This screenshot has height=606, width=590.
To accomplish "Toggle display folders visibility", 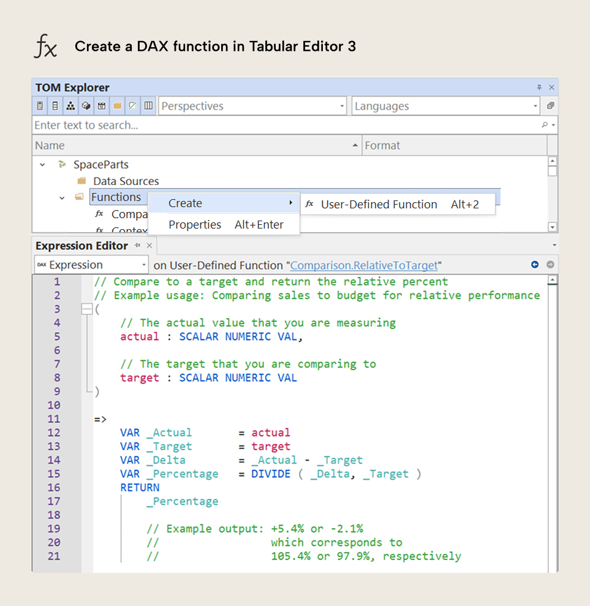I will [116, 105].
